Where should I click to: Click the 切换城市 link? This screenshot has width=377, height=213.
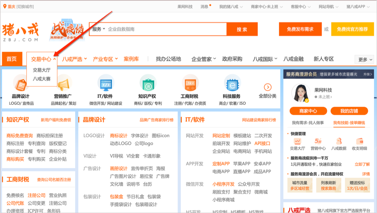[25, 6]
